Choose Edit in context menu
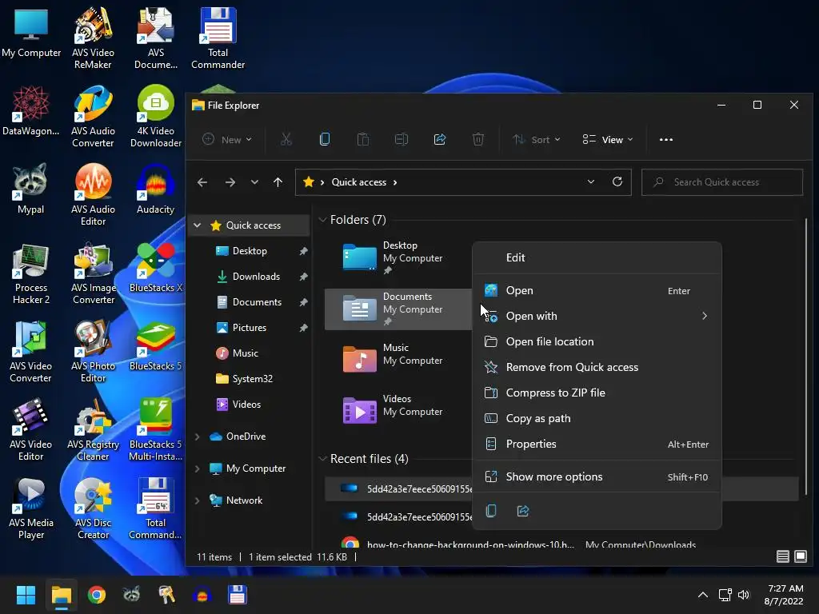819x614 pixels. pyautogui.click(x=597, y=257)
